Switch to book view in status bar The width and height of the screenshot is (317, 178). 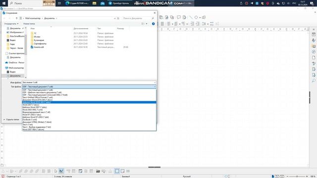pos(282,177)
